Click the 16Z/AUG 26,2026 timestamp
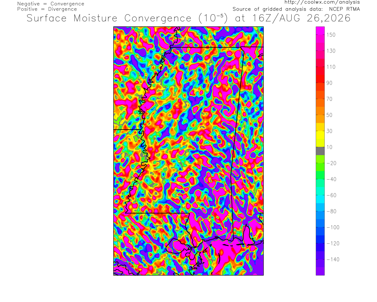377x302 pixels. [x=302, y=18]
